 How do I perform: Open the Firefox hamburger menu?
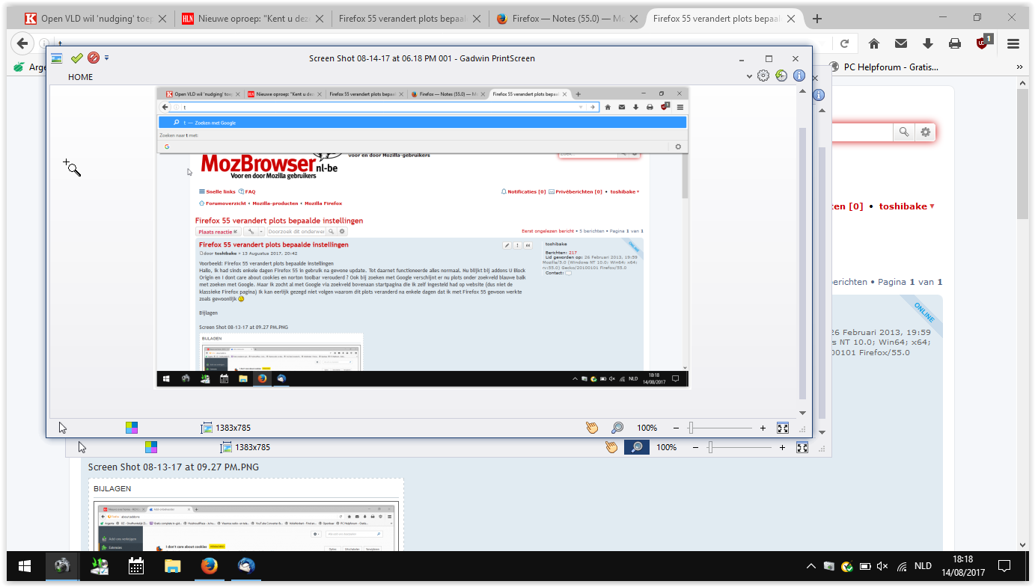(1013, 43)
